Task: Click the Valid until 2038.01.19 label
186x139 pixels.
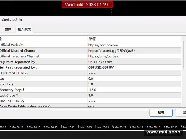Action: pos(87,5)
